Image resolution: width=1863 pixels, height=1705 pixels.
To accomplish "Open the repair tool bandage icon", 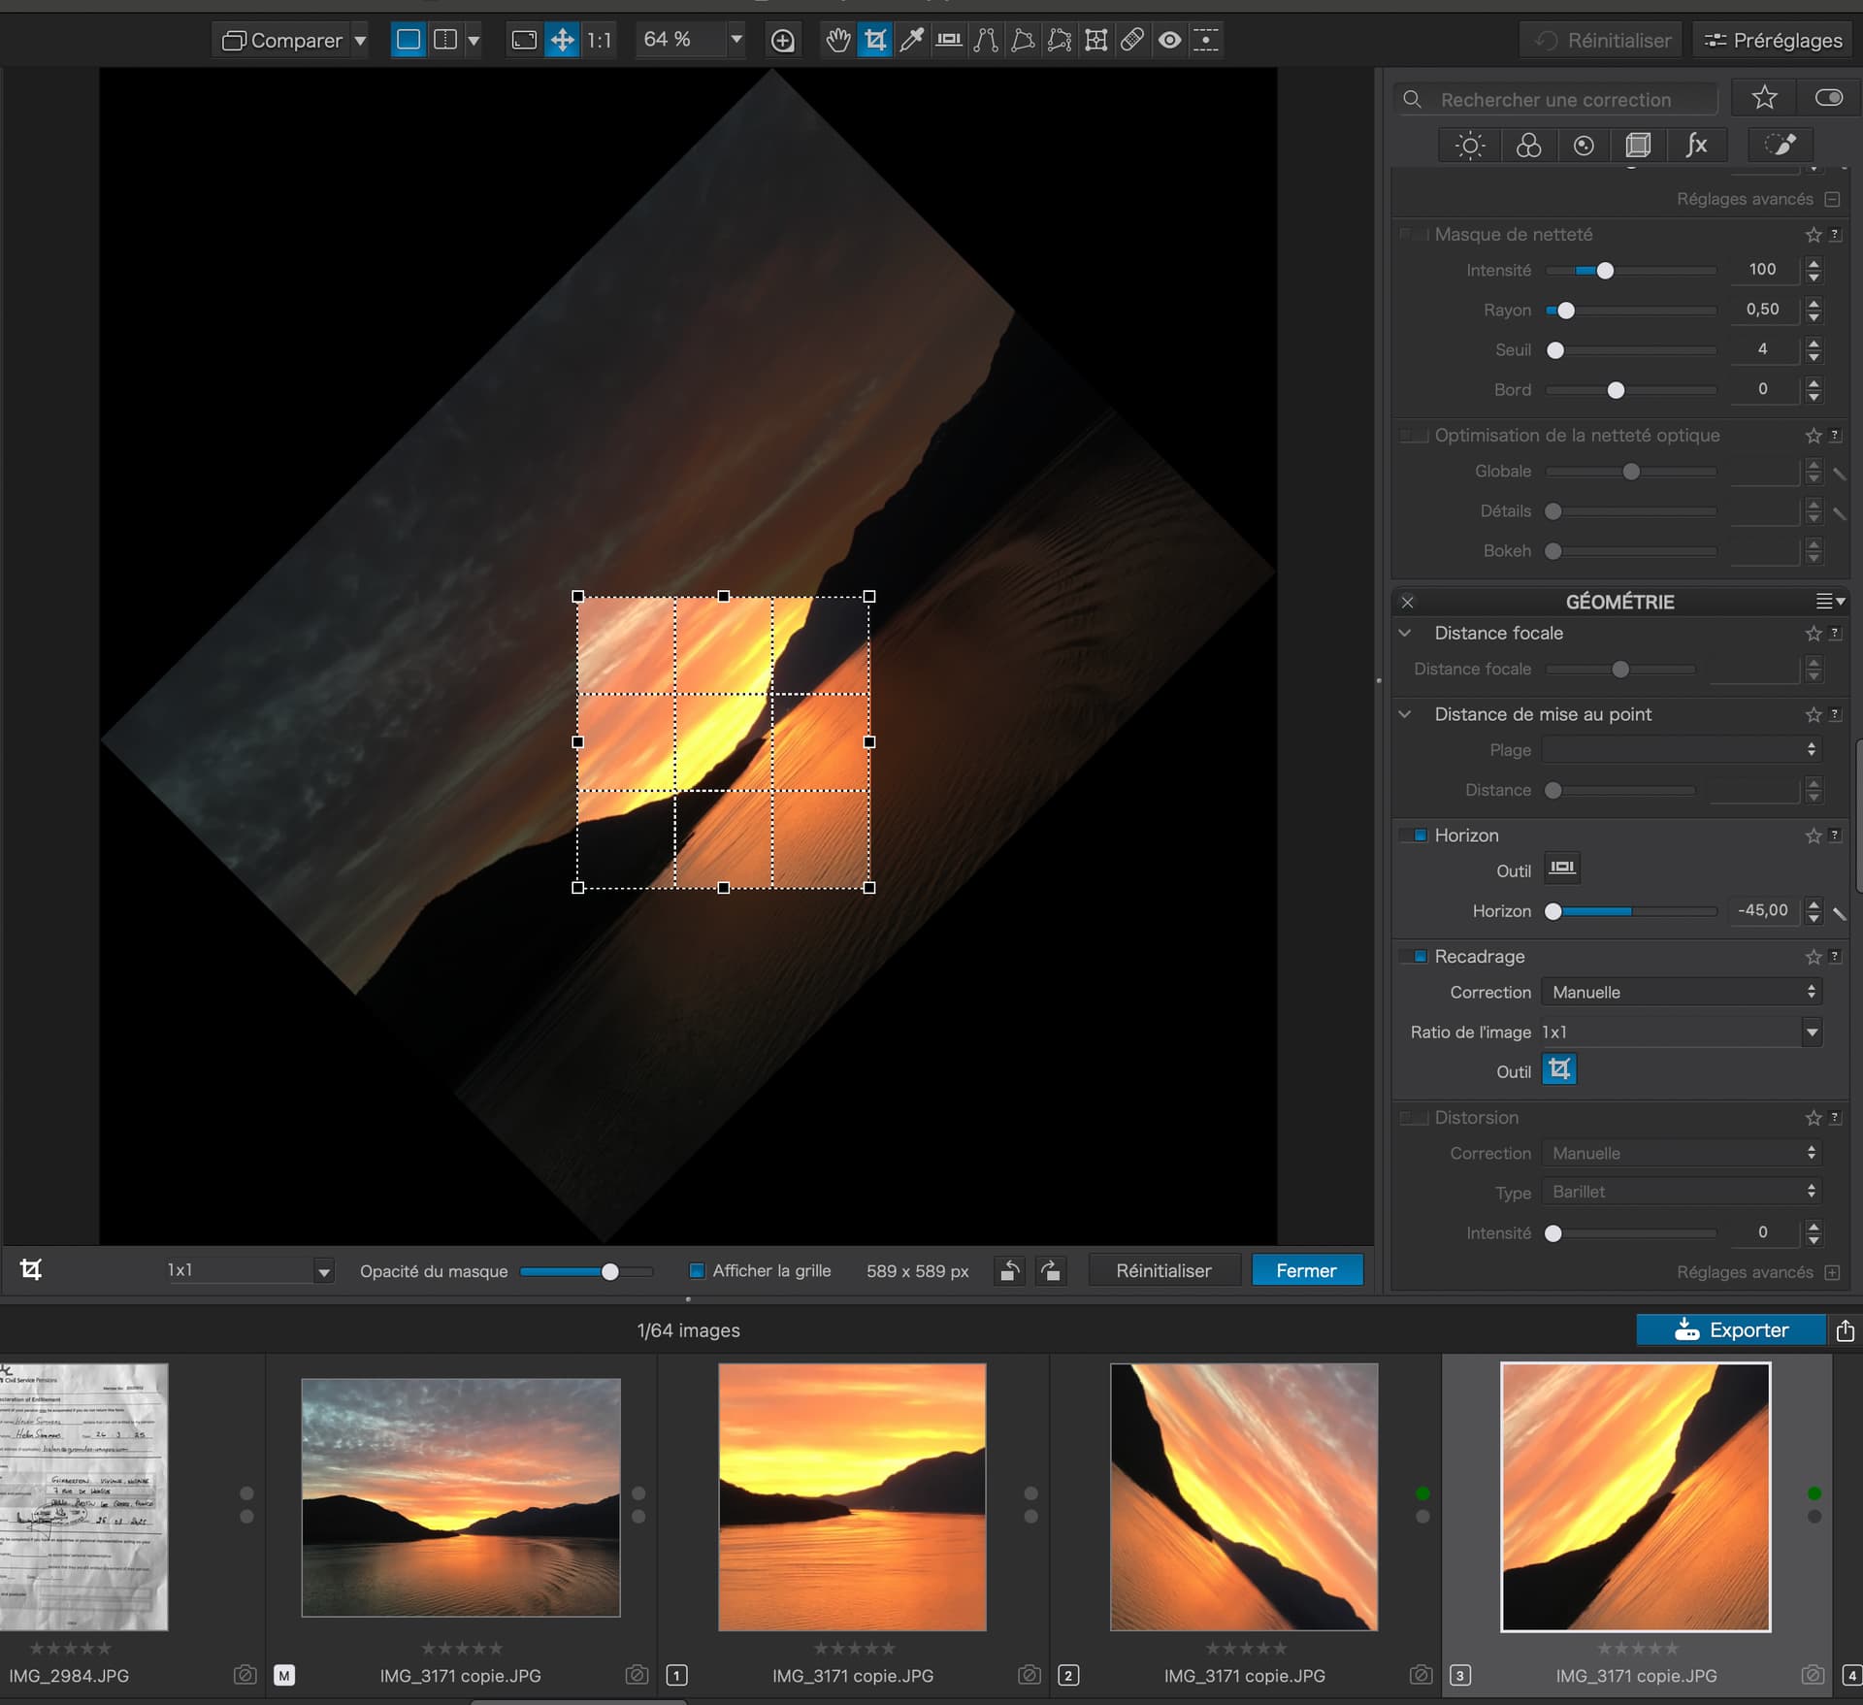I will pyautogui.click(x=1132, y=40).
